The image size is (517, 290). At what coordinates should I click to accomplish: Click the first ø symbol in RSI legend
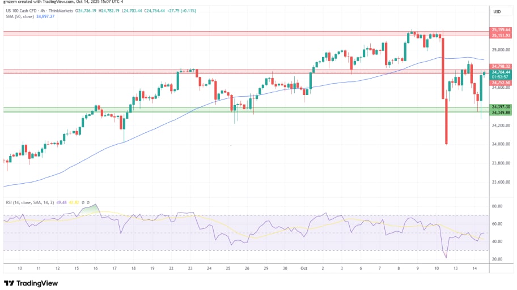click(x=82, y=203)
